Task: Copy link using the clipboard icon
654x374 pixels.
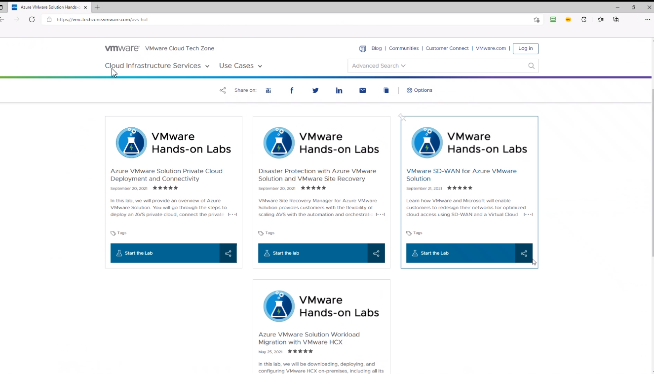Action: 386,90
